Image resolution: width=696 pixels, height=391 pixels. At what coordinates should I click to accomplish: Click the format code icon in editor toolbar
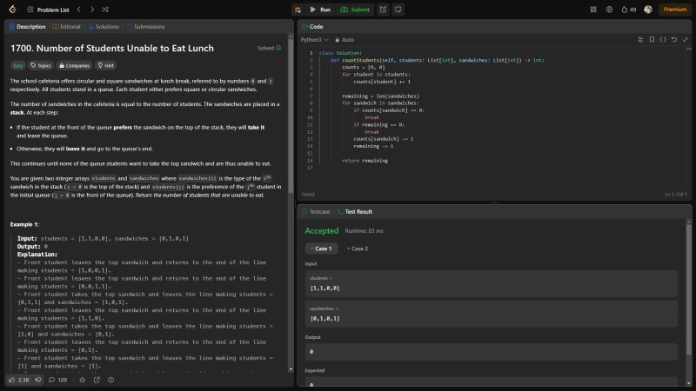[640, 39]
